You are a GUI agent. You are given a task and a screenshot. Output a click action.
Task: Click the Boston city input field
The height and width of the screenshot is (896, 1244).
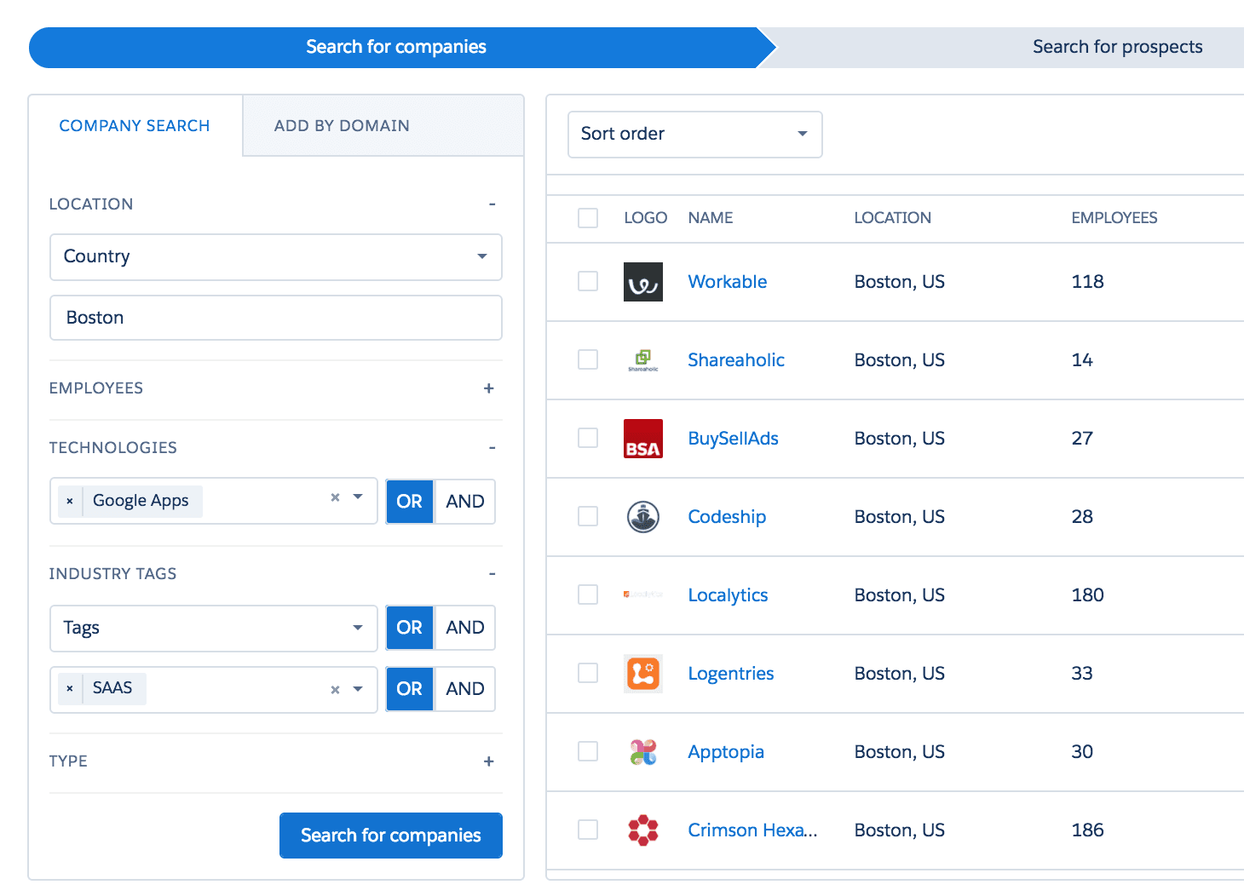click(276, 318)
